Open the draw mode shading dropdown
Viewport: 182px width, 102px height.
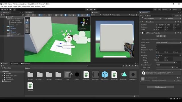(x=57, y=15)
